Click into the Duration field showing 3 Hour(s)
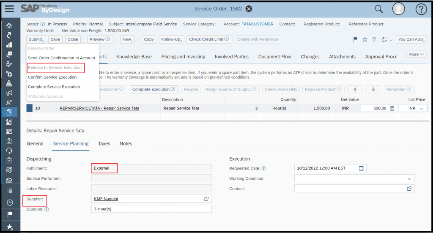Image resolution: width=433 pixels, height=233 pixels. point(151,209)
